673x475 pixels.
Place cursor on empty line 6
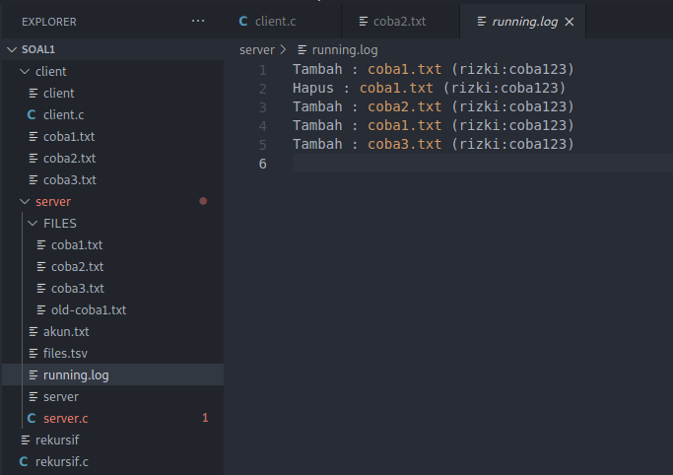[483, 164]
